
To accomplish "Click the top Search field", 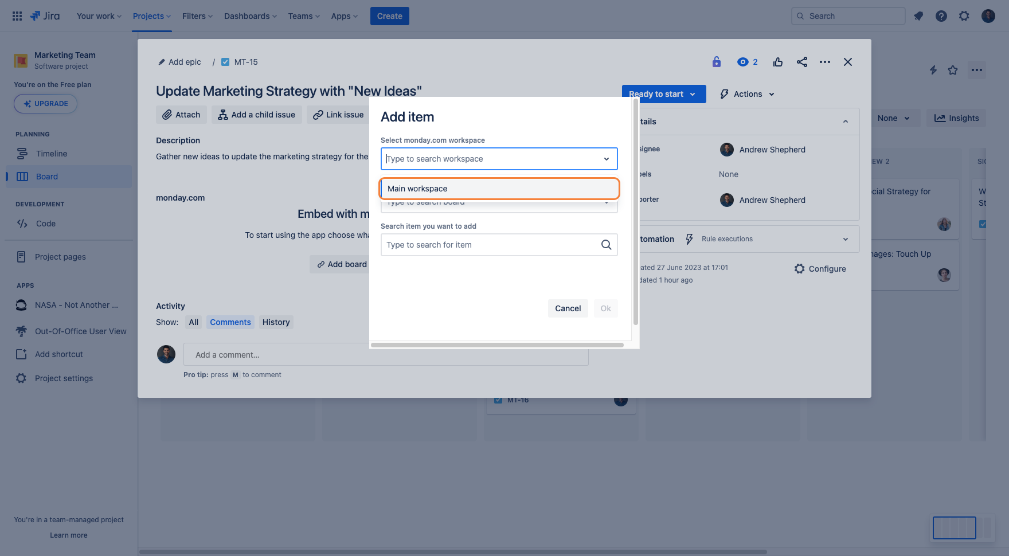I will pos(848,16).
